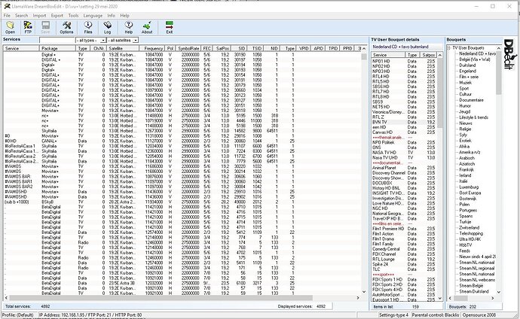Select the Film + serie bouquet
Image resolution: width=520 pixels, height=319 pixels.
pos(469,77)
